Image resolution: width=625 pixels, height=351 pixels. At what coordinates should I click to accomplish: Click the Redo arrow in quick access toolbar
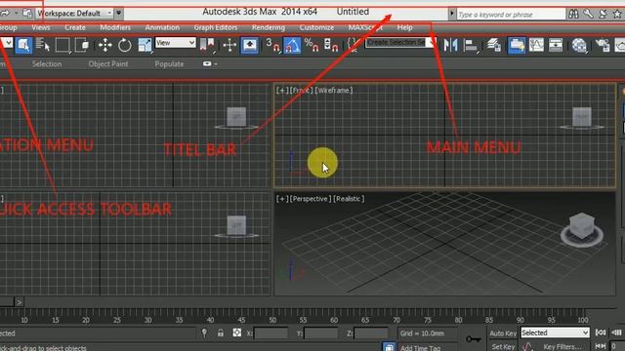click(5, 13)
